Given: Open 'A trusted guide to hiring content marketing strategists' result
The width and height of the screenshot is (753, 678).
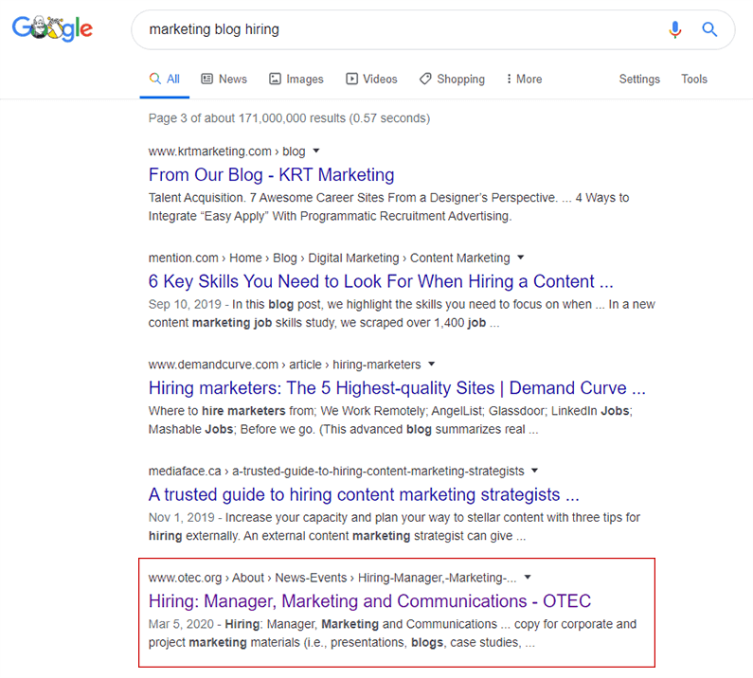Looking at the screenshot, I should (364, 494).
